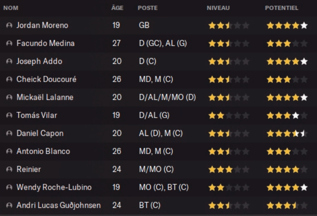Click the person icon beside Andri Lucas Guðjohnsen

tap(9, 205)
